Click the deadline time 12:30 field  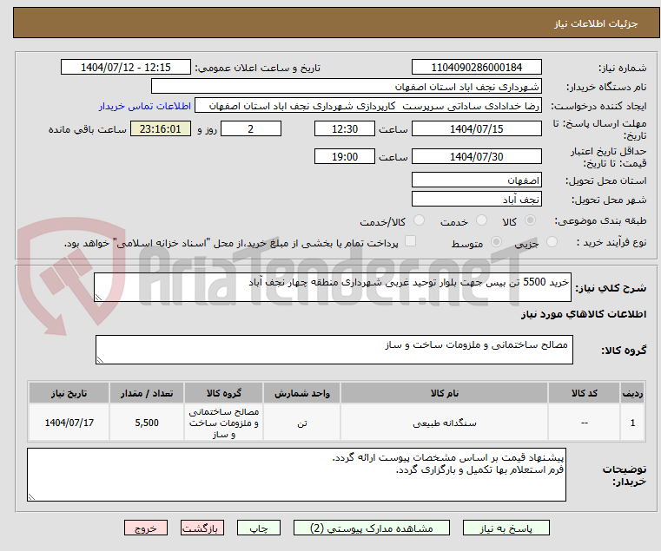[345, 129]
